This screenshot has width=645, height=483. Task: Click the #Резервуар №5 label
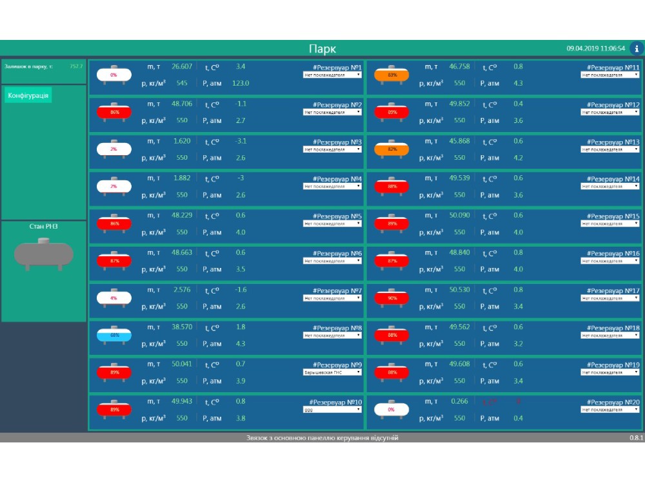tap(337, 216)
